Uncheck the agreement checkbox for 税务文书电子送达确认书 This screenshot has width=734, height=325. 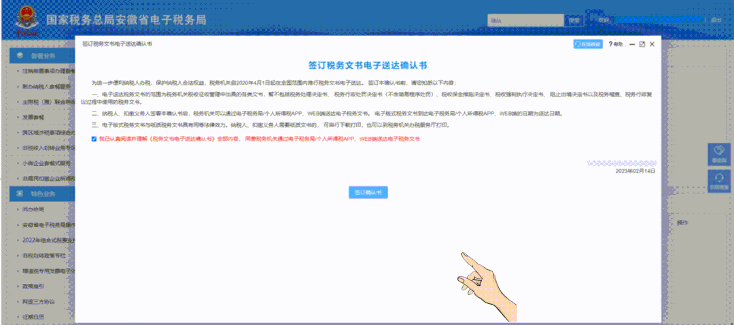click(x=94, y=138)
